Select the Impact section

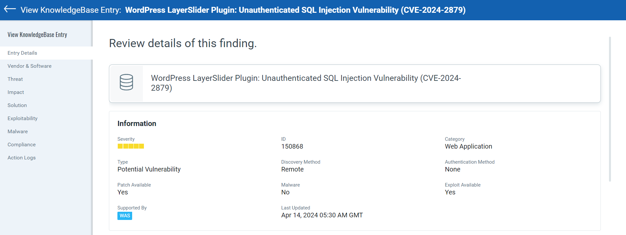point(16,92)
